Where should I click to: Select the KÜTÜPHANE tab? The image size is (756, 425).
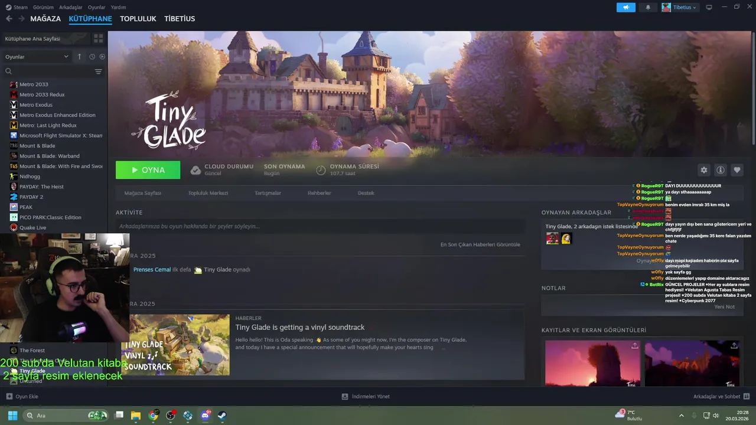coord(90,19)
